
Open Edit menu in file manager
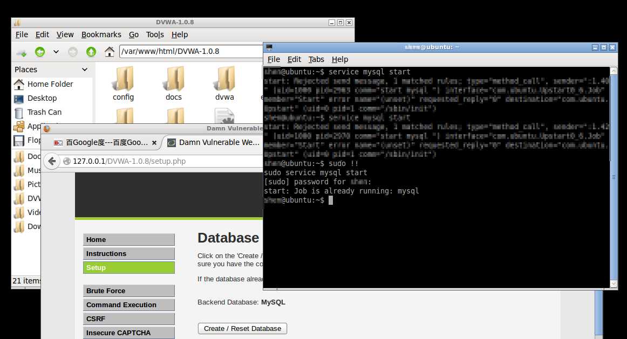[x=42, y=34]
